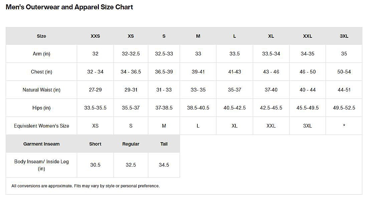Click the Men's Outerwear and Apparel Size Chart title
This screenshot has height=199, width=367.
(x=69, y=7)
